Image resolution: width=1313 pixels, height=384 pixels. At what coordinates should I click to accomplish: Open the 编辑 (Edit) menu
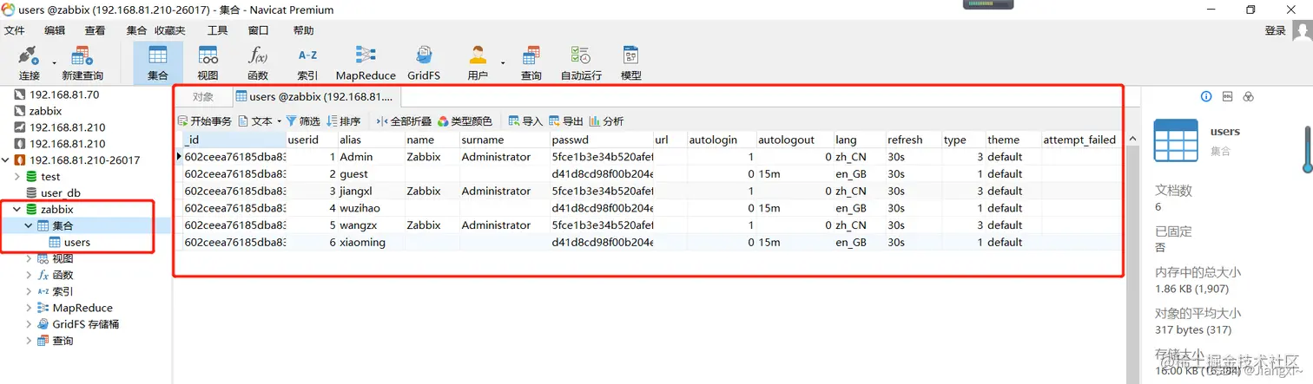[x=55, y=30]
